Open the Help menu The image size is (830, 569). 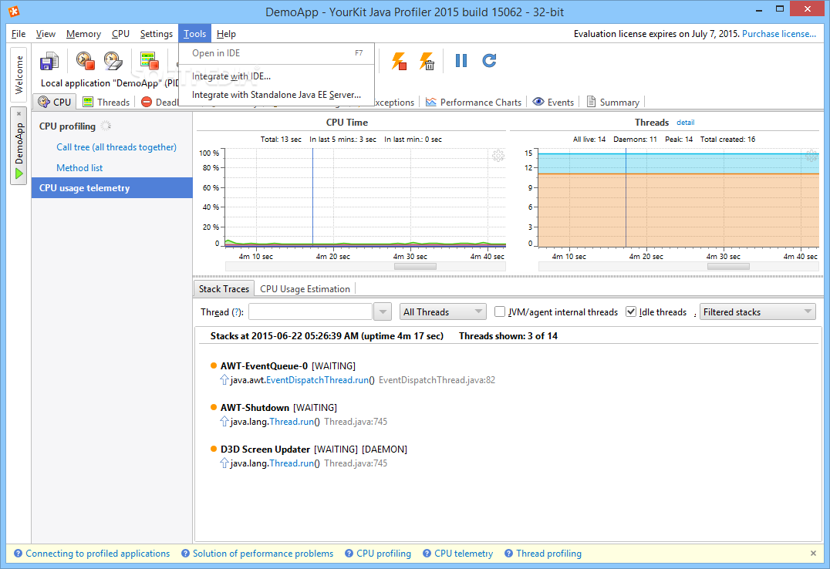coord(226,34)
